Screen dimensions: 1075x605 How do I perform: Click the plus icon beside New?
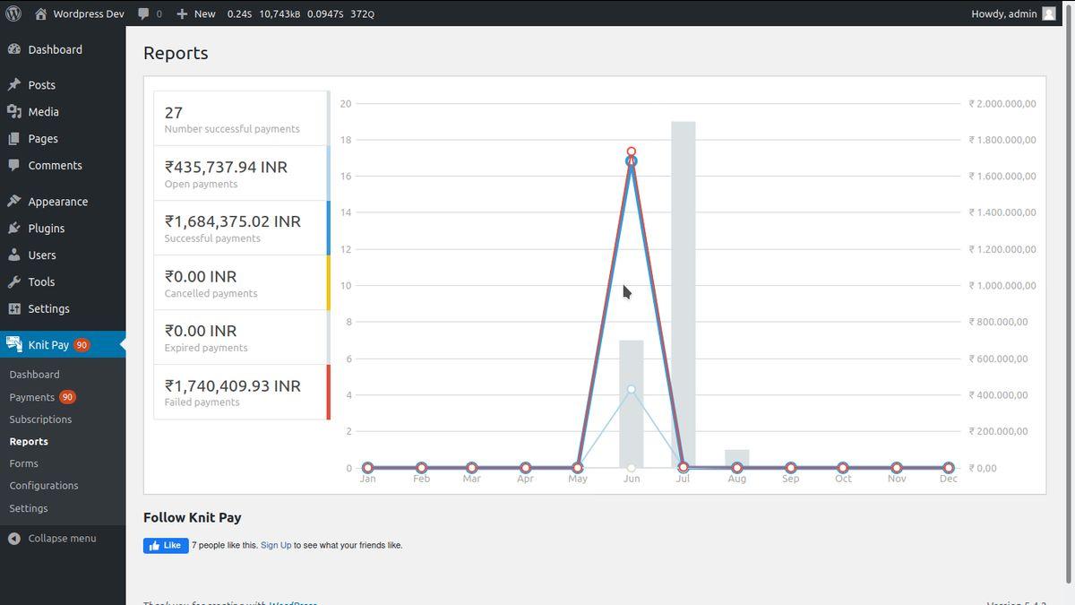(x=182, y=13)
